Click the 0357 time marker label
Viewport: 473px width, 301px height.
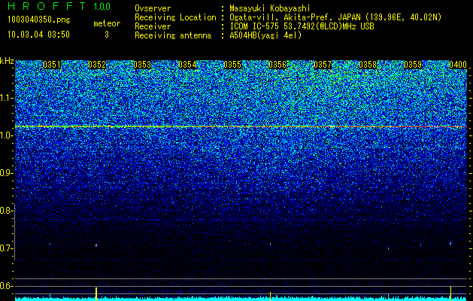click(x=323, y=65)
